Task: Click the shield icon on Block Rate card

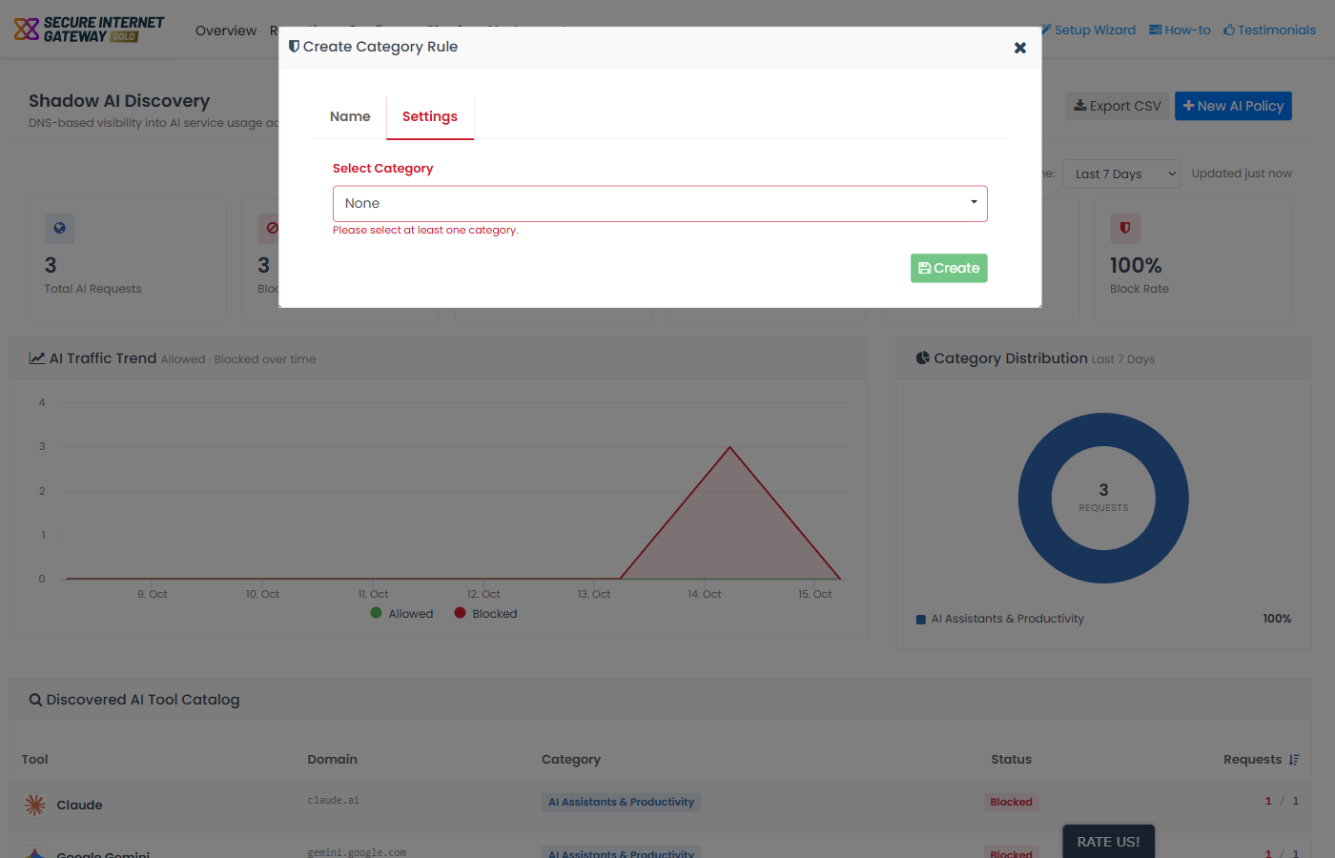Action: click(x=1125, y=228)
